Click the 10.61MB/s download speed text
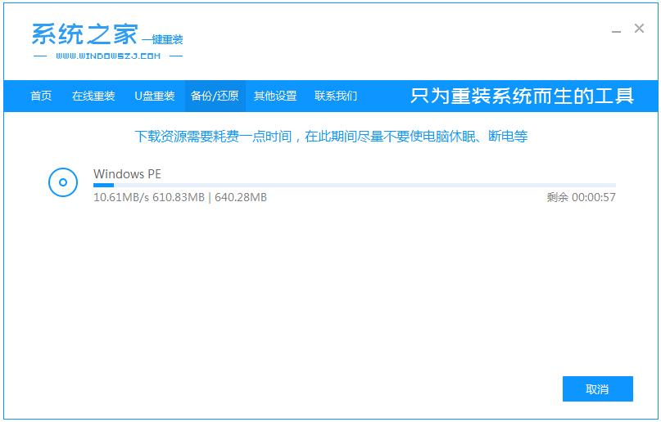Viewport: 661px width, 422px height. (x=121, y=197)
